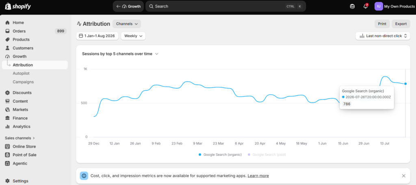Click the Content image icon
The width and height of the screenshot is (416, 185).
coord(7,101)
